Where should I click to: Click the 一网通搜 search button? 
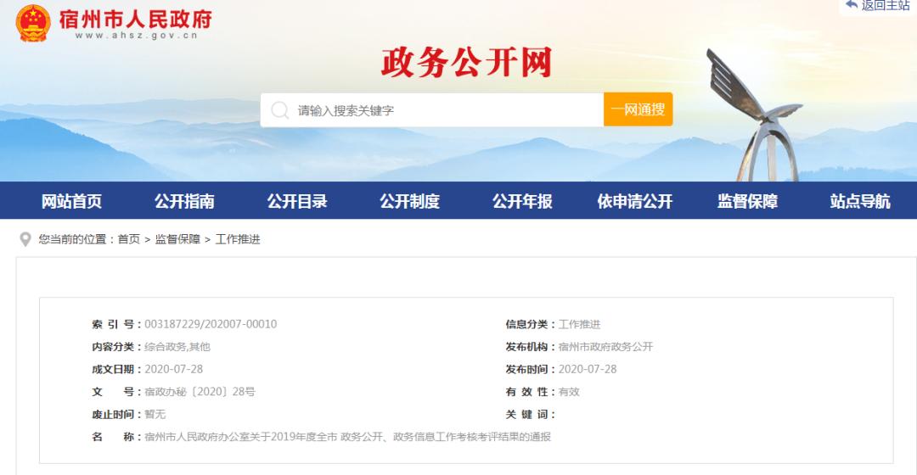pos(638,109)
